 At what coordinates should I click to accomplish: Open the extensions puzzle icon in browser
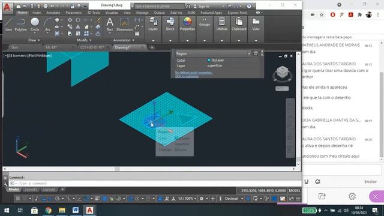pyautogui.click(x=359, y=15)
